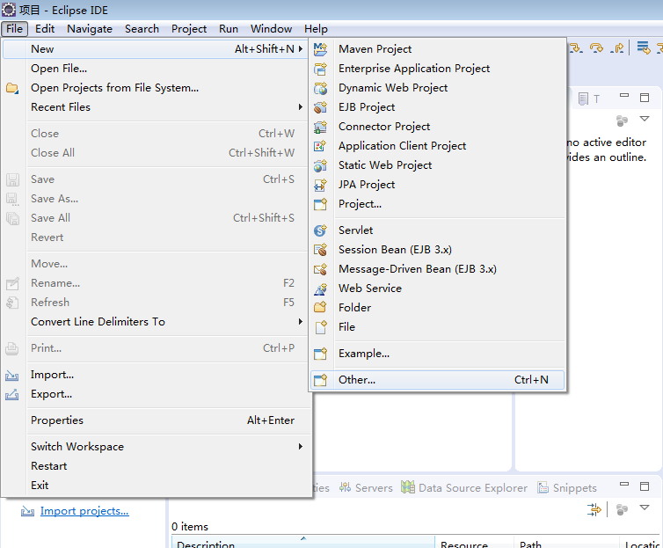The image size is (663, 548).
Task: Open the Run menu
Action: [x=229, y=29]
